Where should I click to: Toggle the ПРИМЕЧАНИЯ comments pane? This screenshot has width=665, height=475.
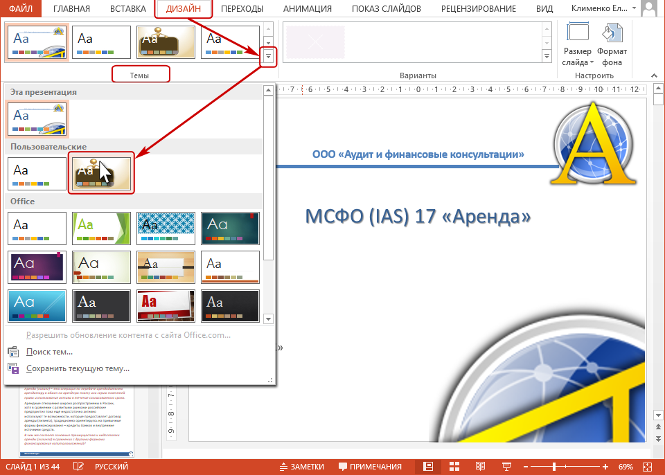coord(370,467)
